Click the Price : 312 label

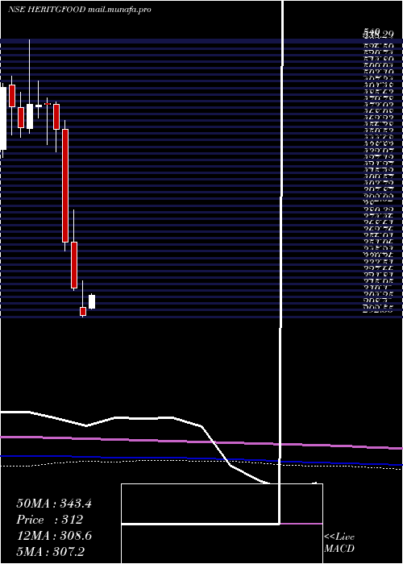pyautogui.click(x=50, y=520)
